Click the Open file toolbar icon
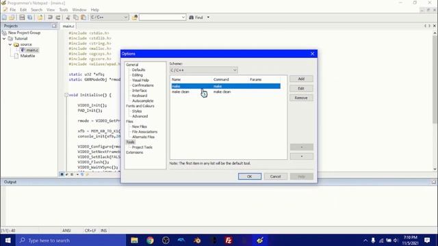The image size is (438, 246). pyautogui.click(x=12, y=17)
